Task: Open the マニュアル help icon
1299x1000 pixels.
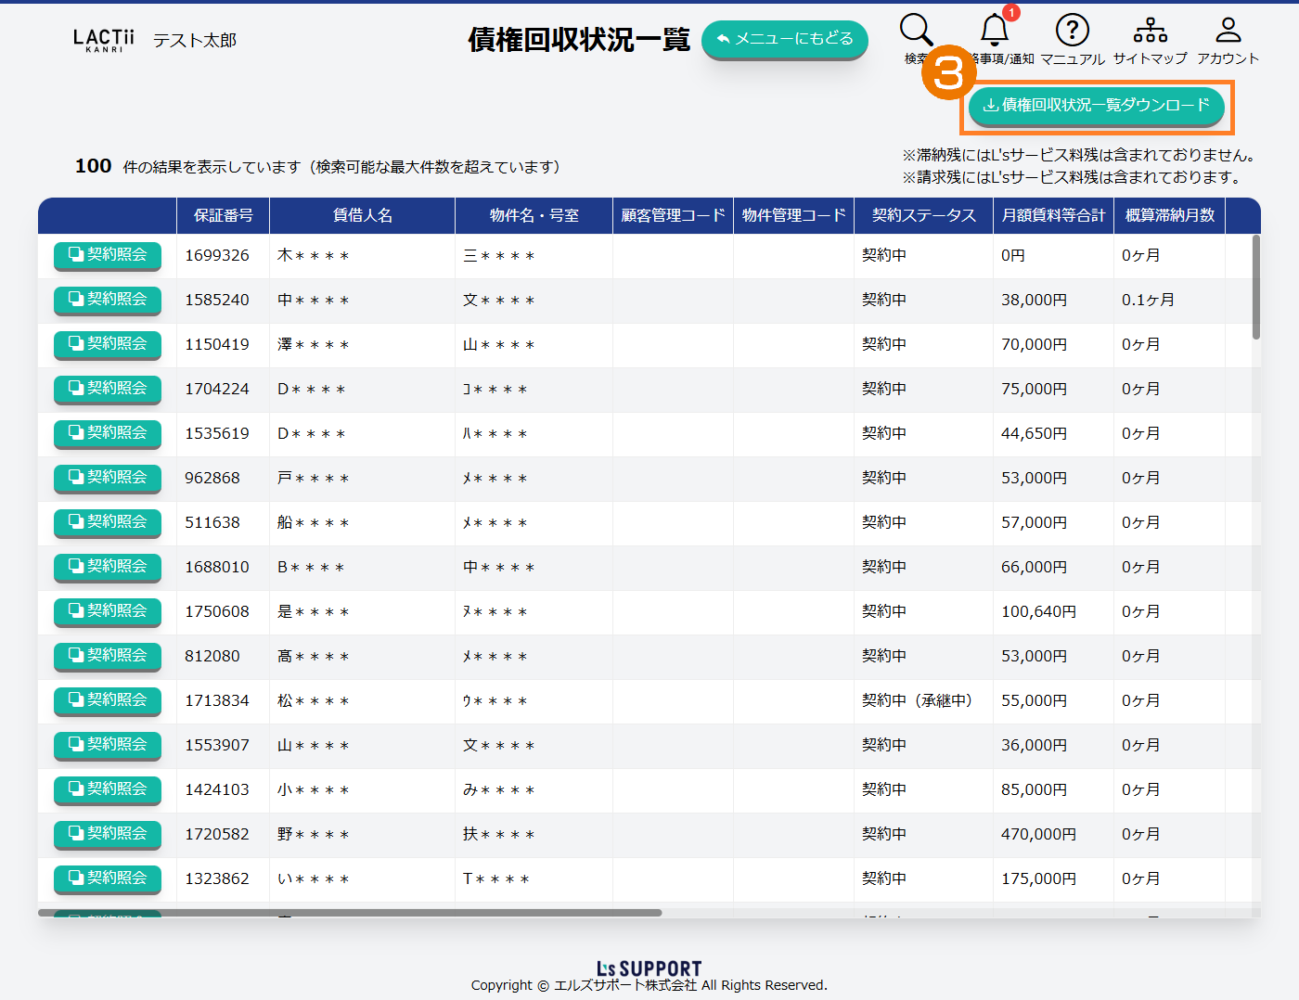Action: [x=1072, y=31]
